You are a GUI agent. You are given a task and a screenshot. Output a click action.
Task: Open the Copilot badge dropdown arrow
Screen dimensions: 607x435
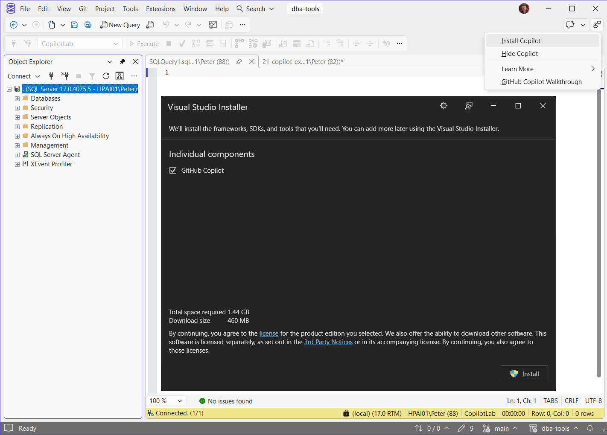pyautogui.click(x=583, y=25)
